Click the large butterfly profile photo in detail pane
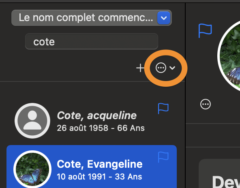Viewport: 240px width, 188px height. [229, 56]
